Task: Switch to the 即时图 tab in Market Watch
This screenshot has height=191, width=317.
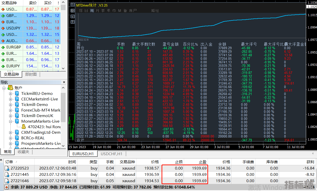Action: pyautogui.click(x=31, y=74)
